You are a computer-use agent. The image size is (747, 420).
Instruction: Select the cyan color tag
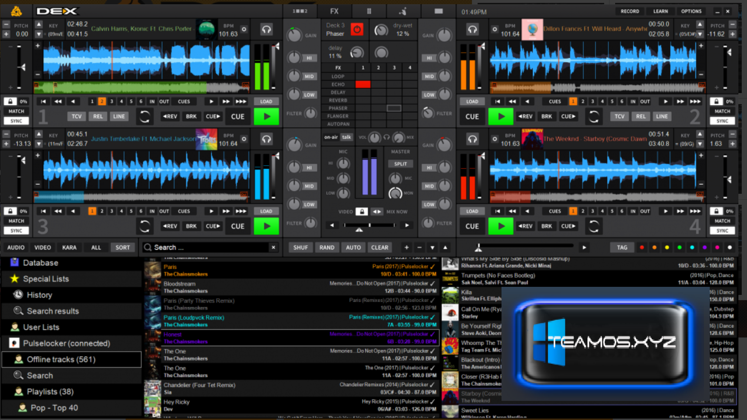click(x=692, y=248)
